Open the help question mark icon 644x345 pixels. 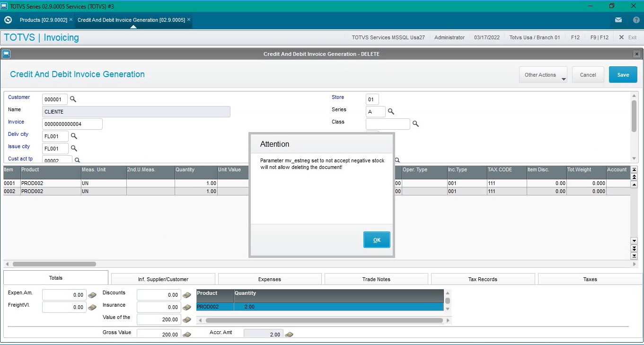point(636,20)
